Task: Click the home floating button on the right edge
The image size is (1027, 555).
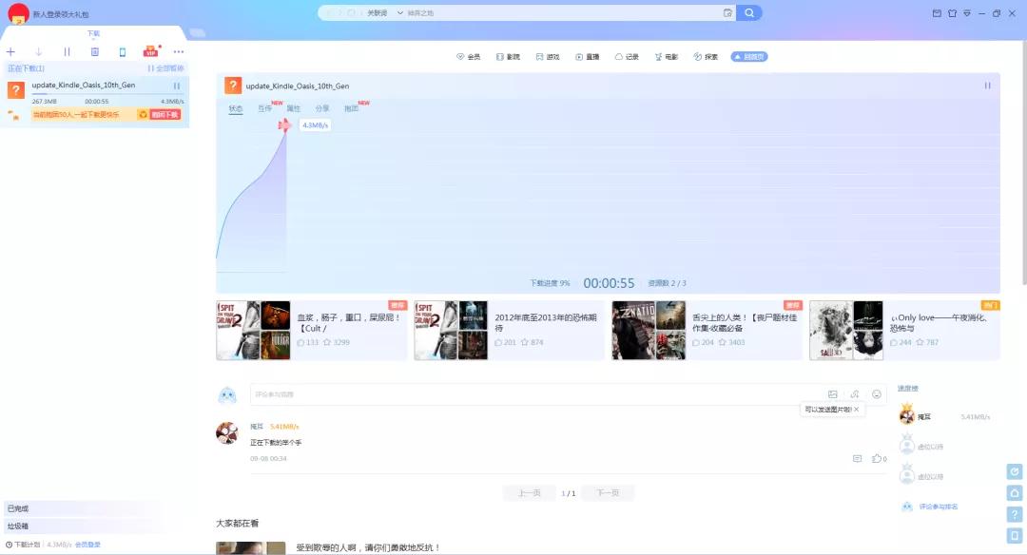Action: point(1015,493)
